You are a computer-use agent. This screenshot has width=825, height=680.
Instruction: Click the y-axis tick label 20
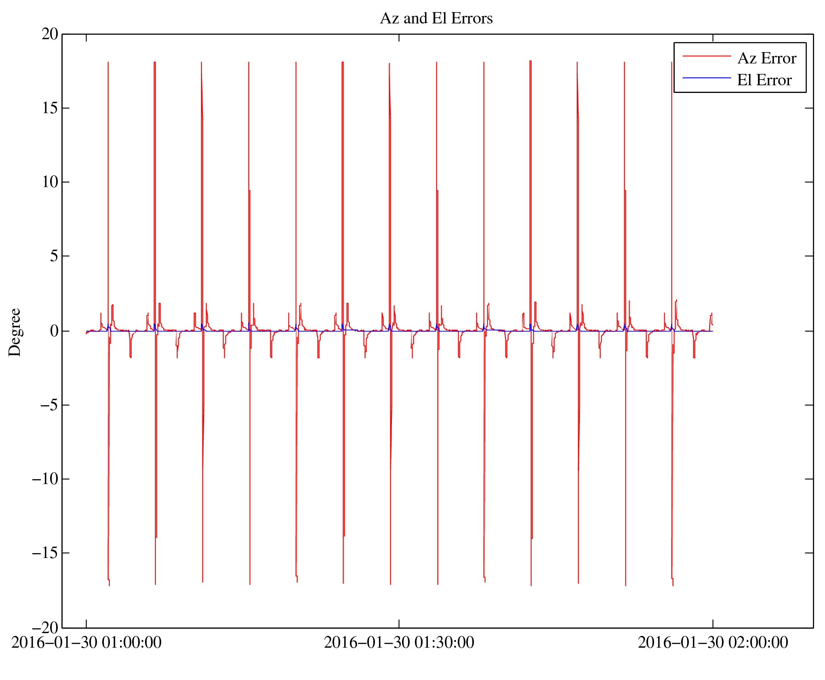click(x=50, y=34)
